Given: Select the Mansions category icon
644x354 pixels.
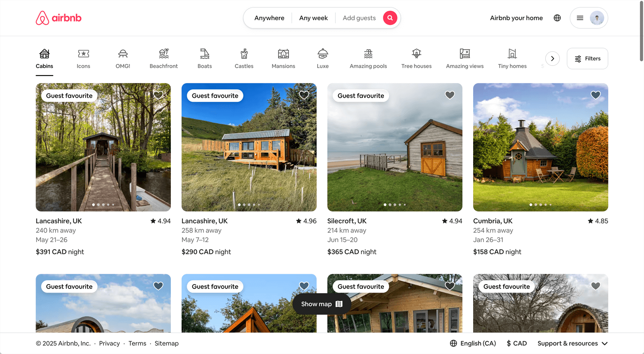Looking at the screenshot, I should pos(283,54).
